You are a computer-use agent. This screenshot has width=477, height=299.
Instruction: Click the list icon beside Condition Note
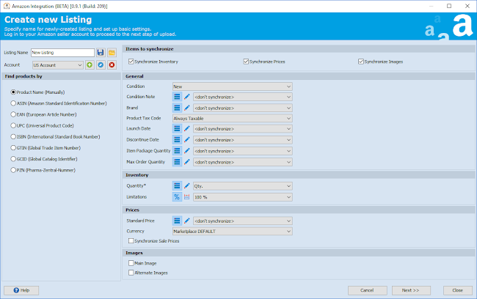click(x=177, y=97)
